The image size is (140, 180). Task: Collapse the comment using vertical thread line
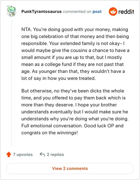point(12,81)
